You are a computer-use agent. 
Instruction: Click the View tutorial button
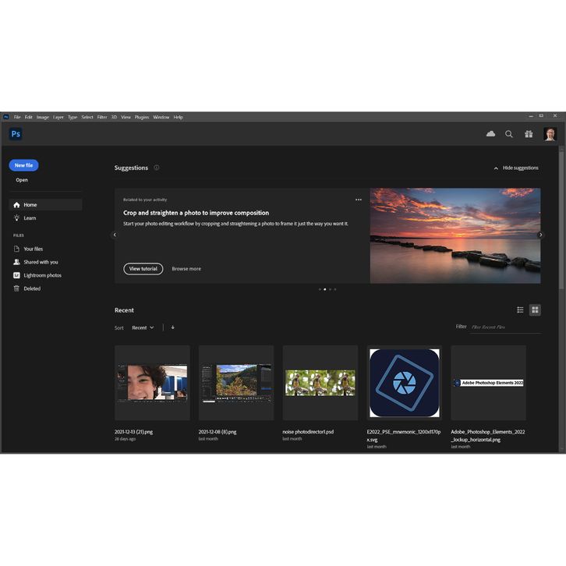143,269
